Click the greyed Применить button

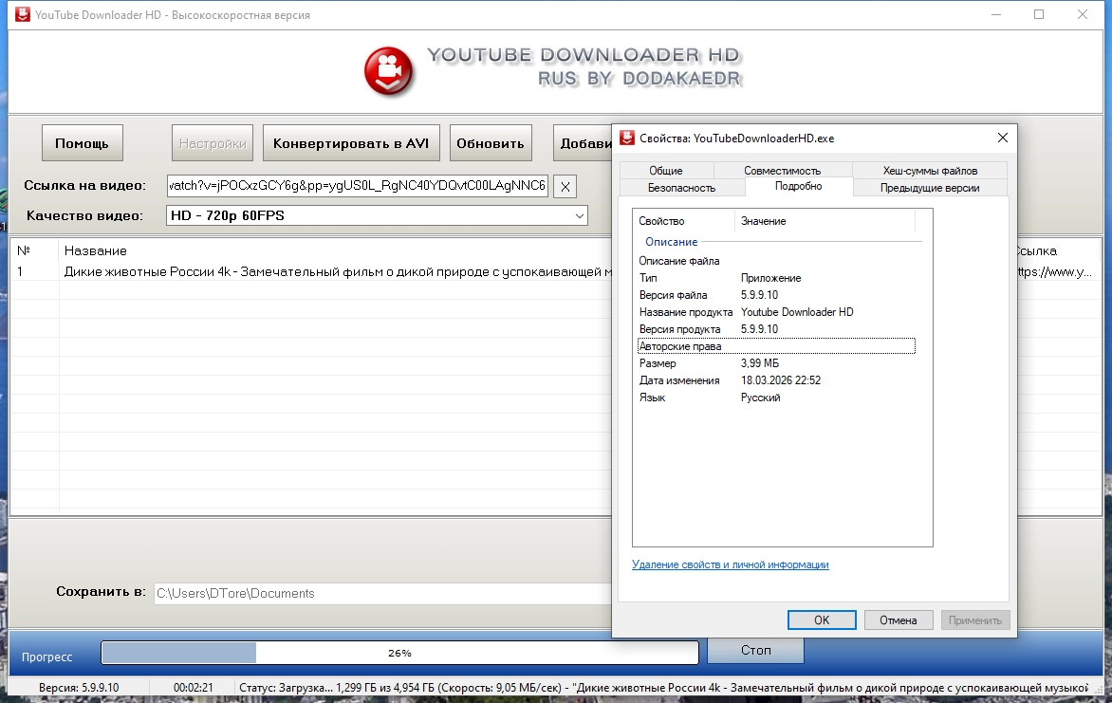[975, 620]
